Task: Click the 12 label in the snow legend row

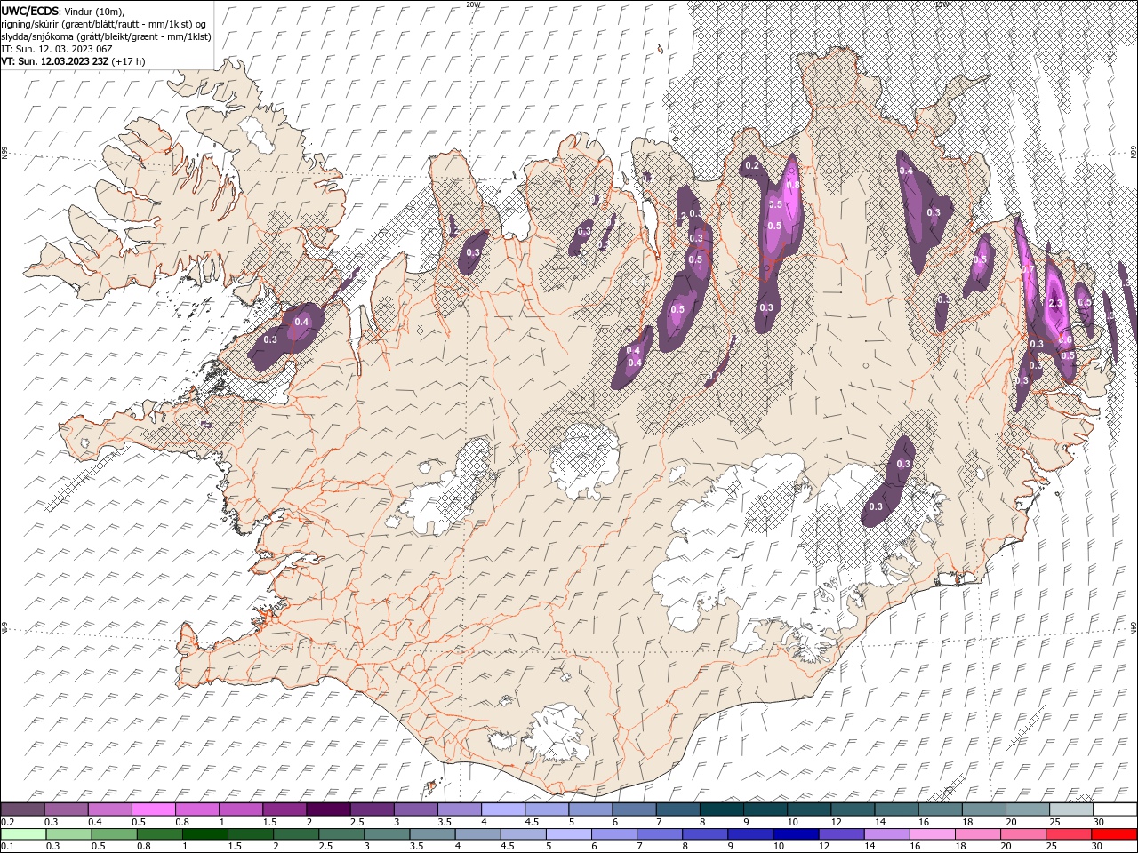Action: (837, 822)
